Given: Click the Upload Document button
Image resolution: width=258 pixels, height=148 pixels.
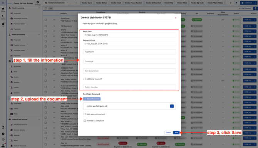Looking at the screenshot, I should (92, 99).
